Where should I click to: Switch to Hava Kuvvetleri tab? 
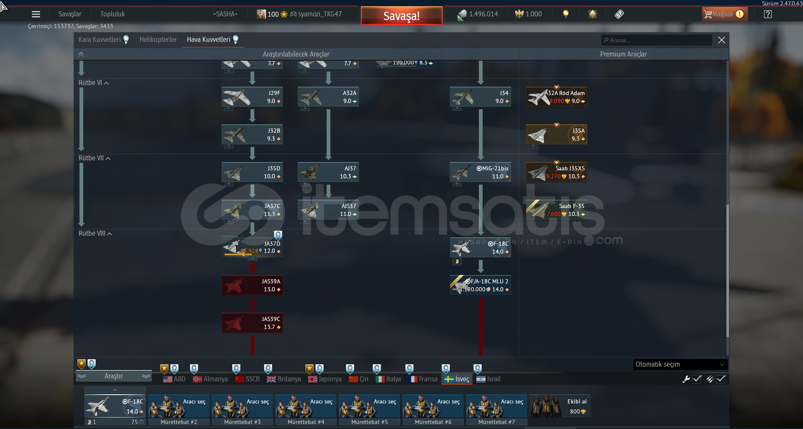[x=213, y=40]
